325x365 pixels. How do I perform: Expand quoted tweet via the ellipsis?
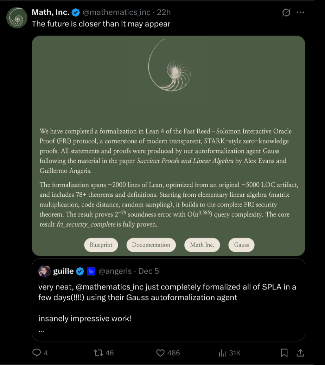coord(41,330)
